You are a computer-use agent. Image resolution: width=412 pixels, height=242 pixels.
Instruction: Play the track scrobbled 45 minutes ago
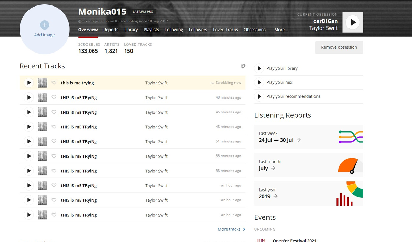click(29, 112)
